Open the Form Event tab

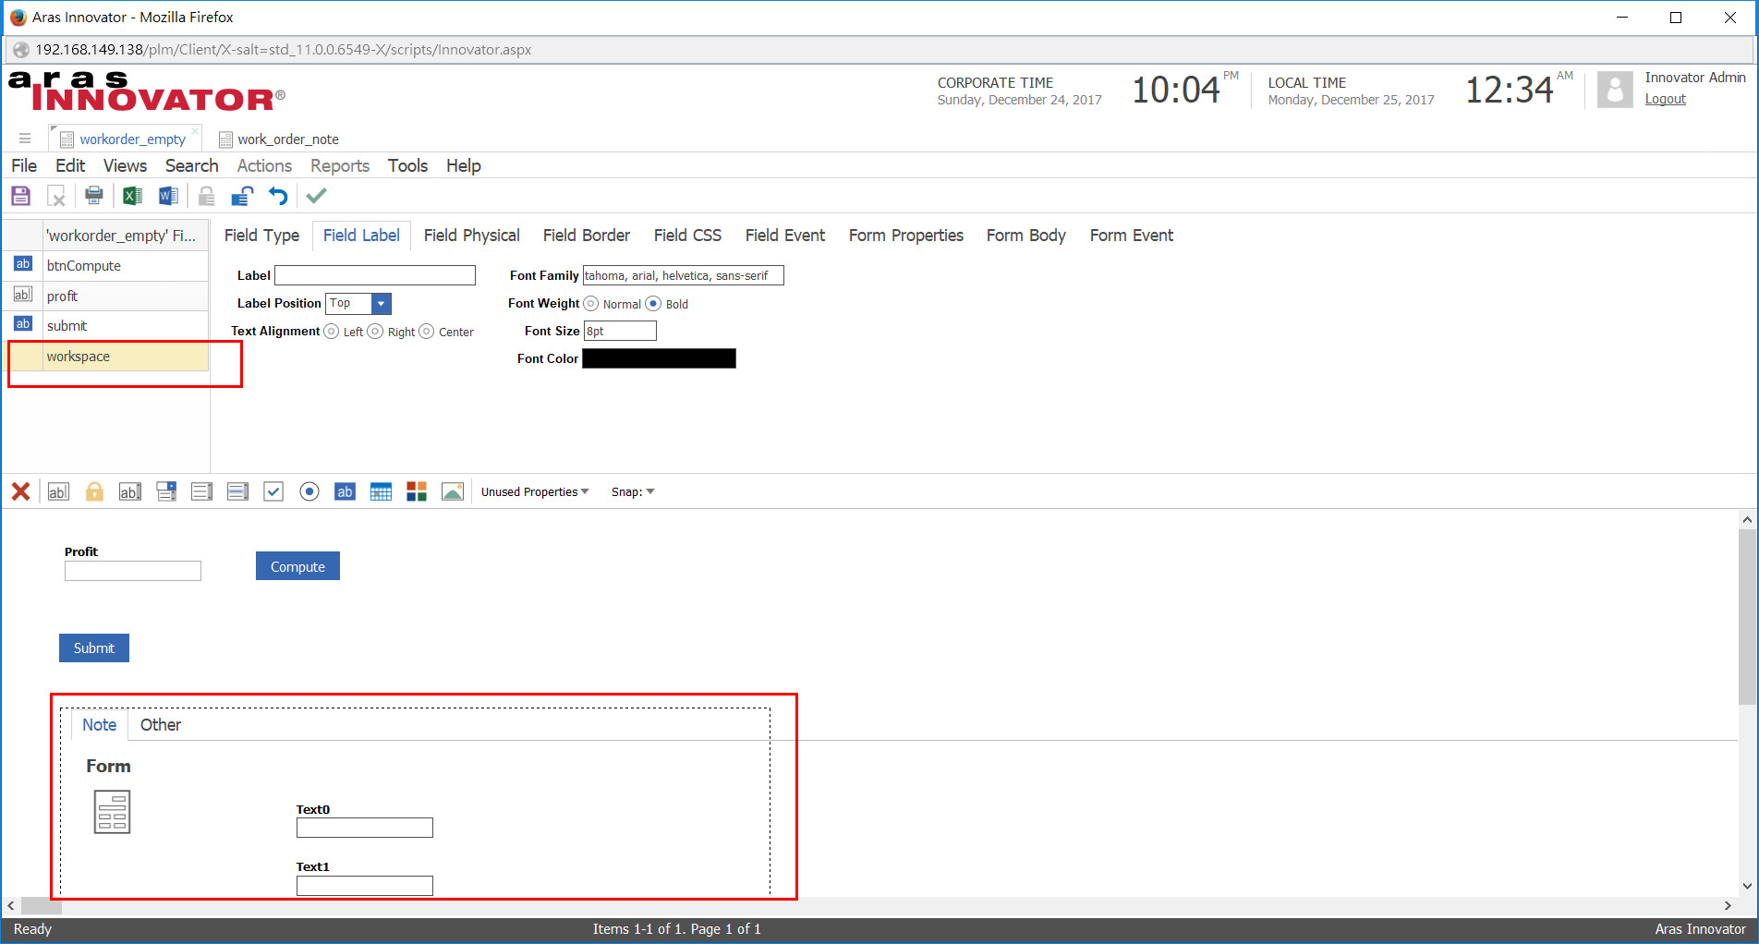point(1131,236)
